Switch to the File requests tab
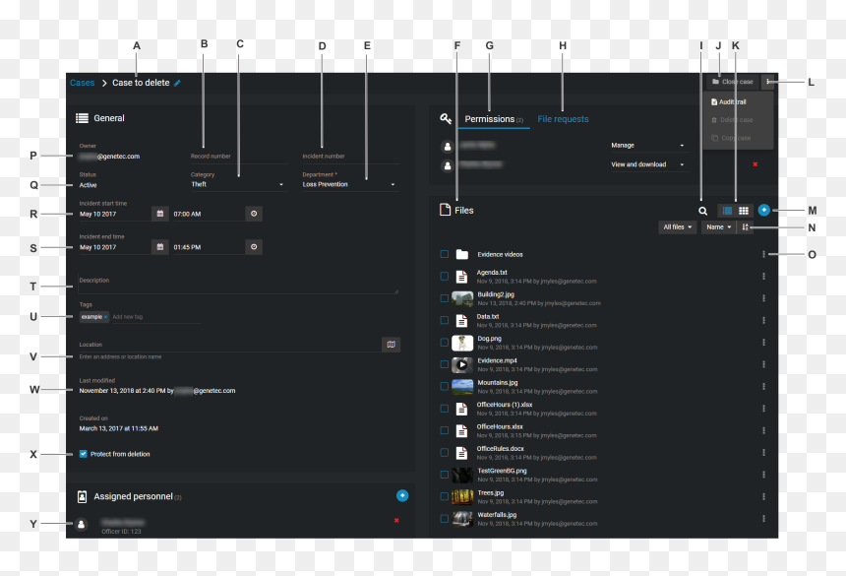The image size is (846, 576). [x=563, y=119]
